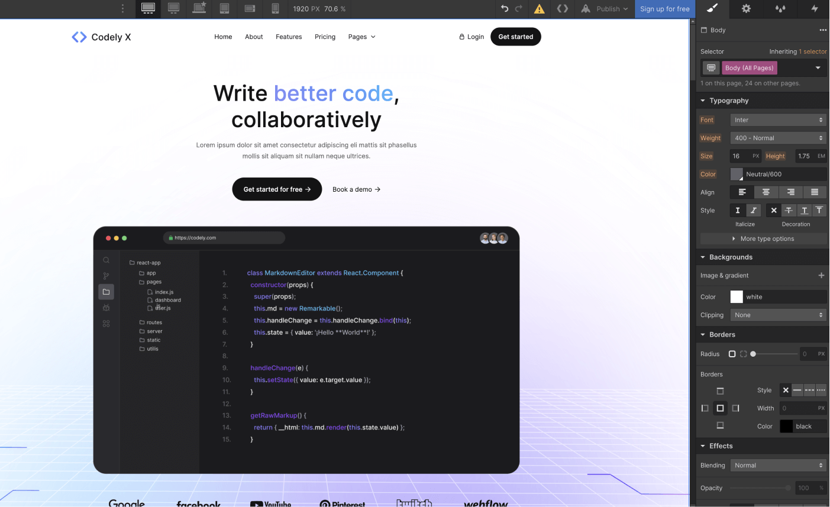Screen dimensions: 830x507
Task: Open the element Settings panel gear tab
Action: point(746,9)
